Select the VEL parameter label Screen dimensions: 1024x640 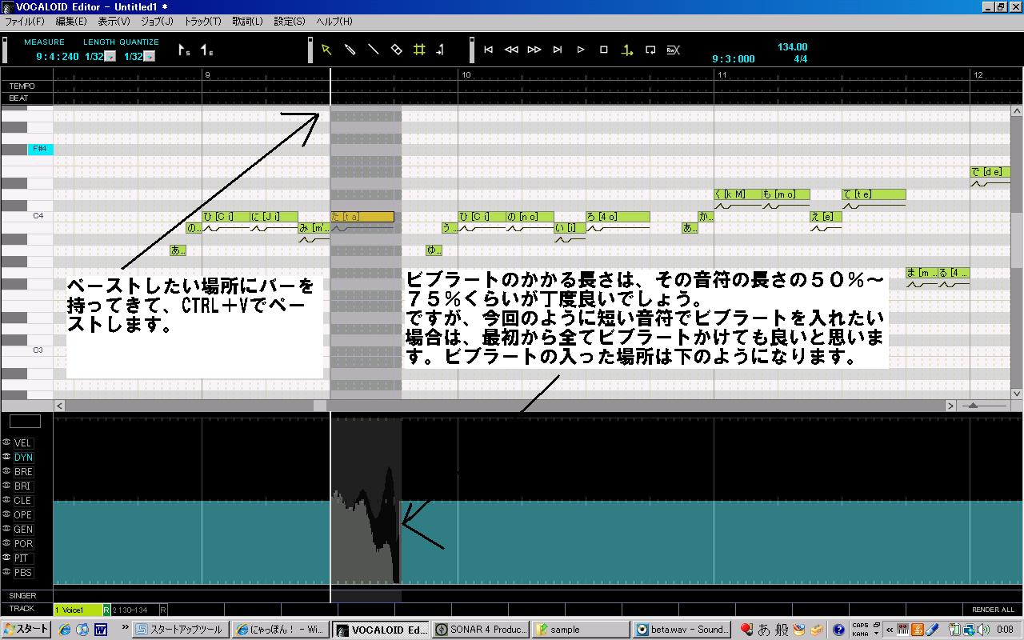[x=23, y=443]
